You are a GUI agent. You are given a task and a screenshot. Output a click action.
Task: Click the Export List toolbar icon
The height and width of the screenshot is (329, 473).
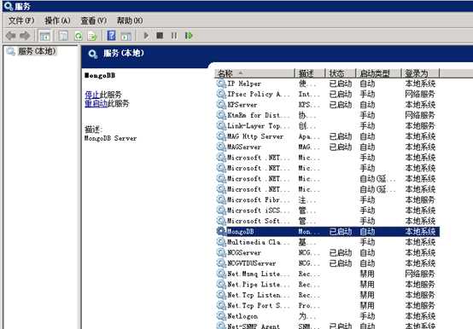tap(92, 36)
